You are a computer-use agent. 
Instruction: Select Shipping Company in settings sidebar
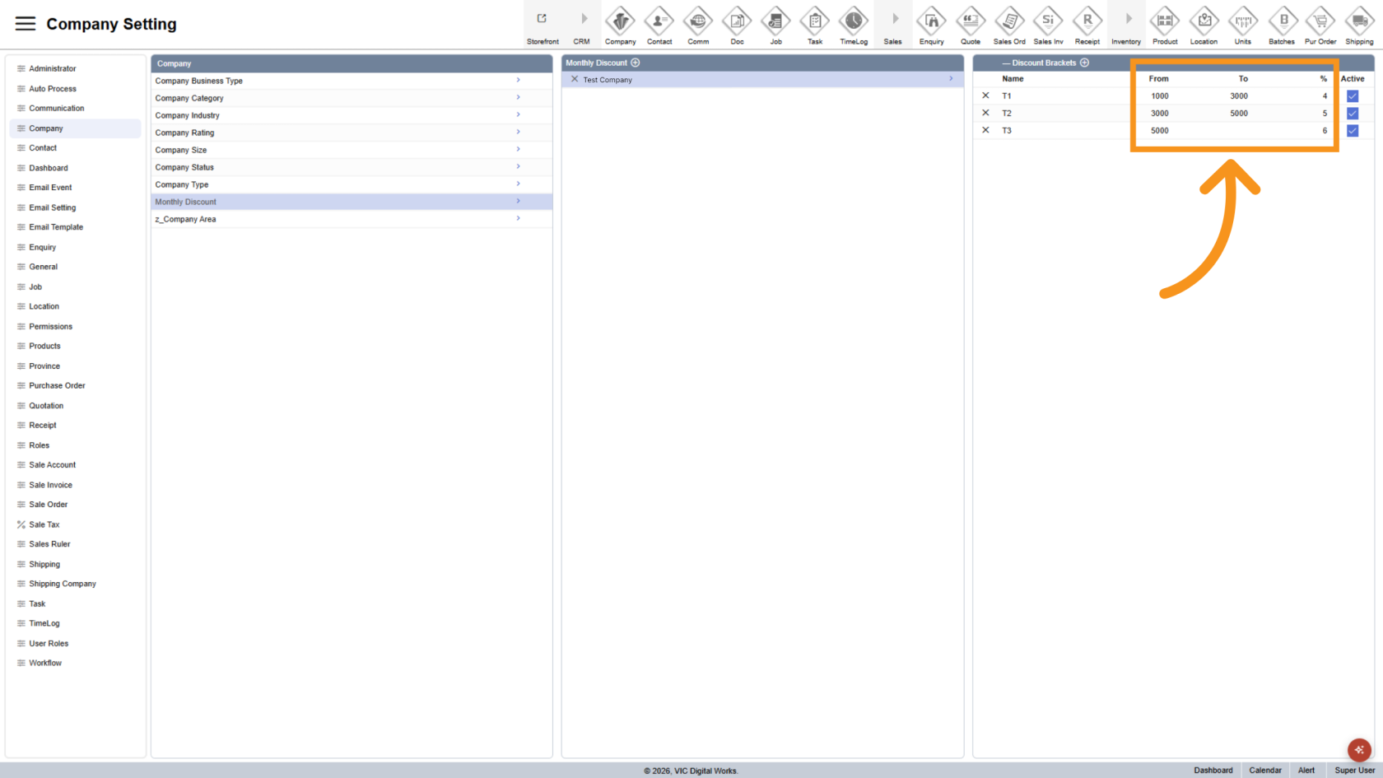click(75, 584)
